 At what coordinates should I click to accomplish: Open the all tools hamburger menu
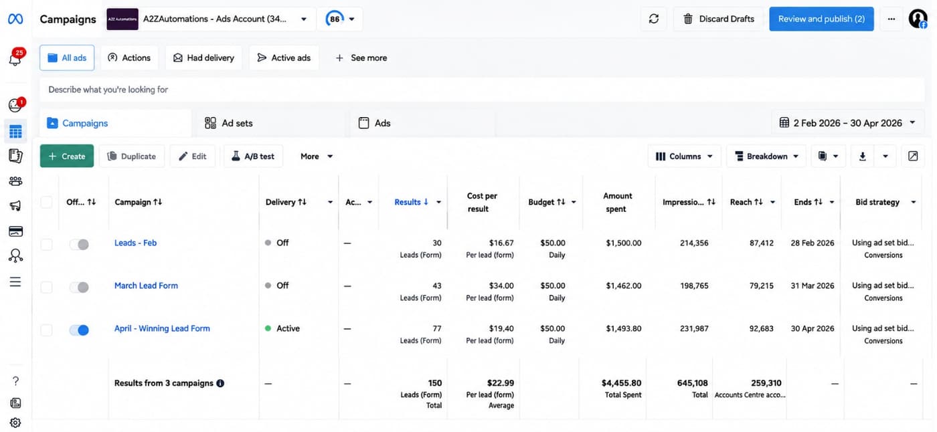[15, 282]
